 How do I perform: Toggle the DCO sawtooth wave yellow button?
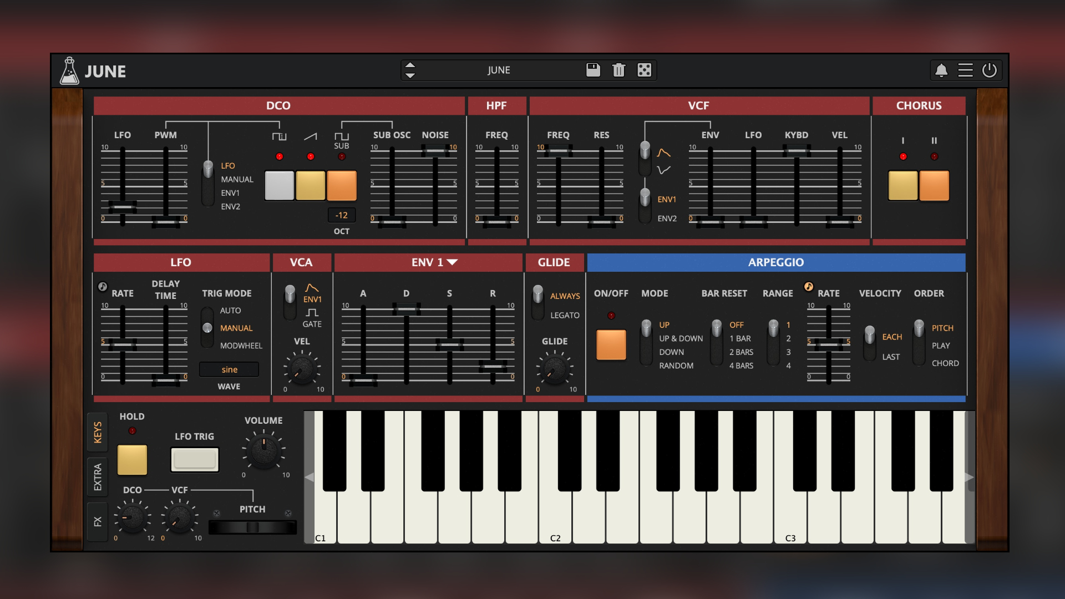coord(310,185)
